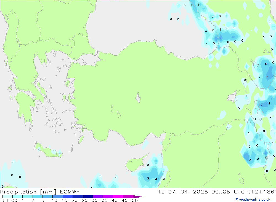Click the legend label "20"
The image size is (276, 202).
coord(75,200)
